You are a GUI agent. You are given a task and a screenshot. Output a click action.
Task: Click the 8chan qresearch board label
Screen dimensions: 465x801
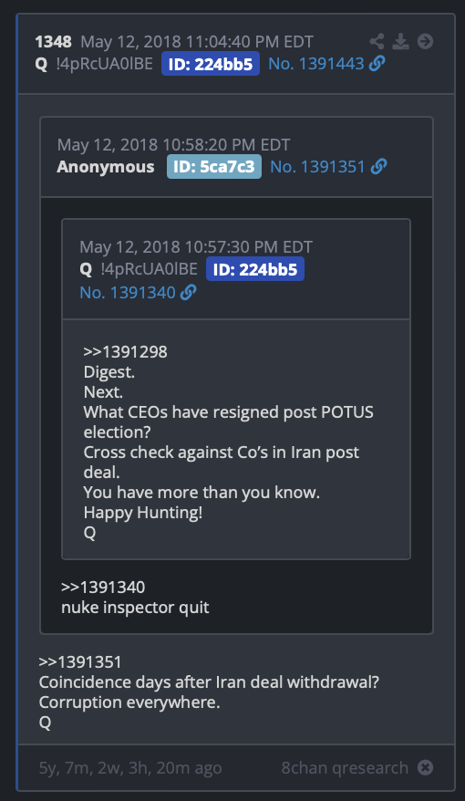pyautogui.click(x=345, y=767)
